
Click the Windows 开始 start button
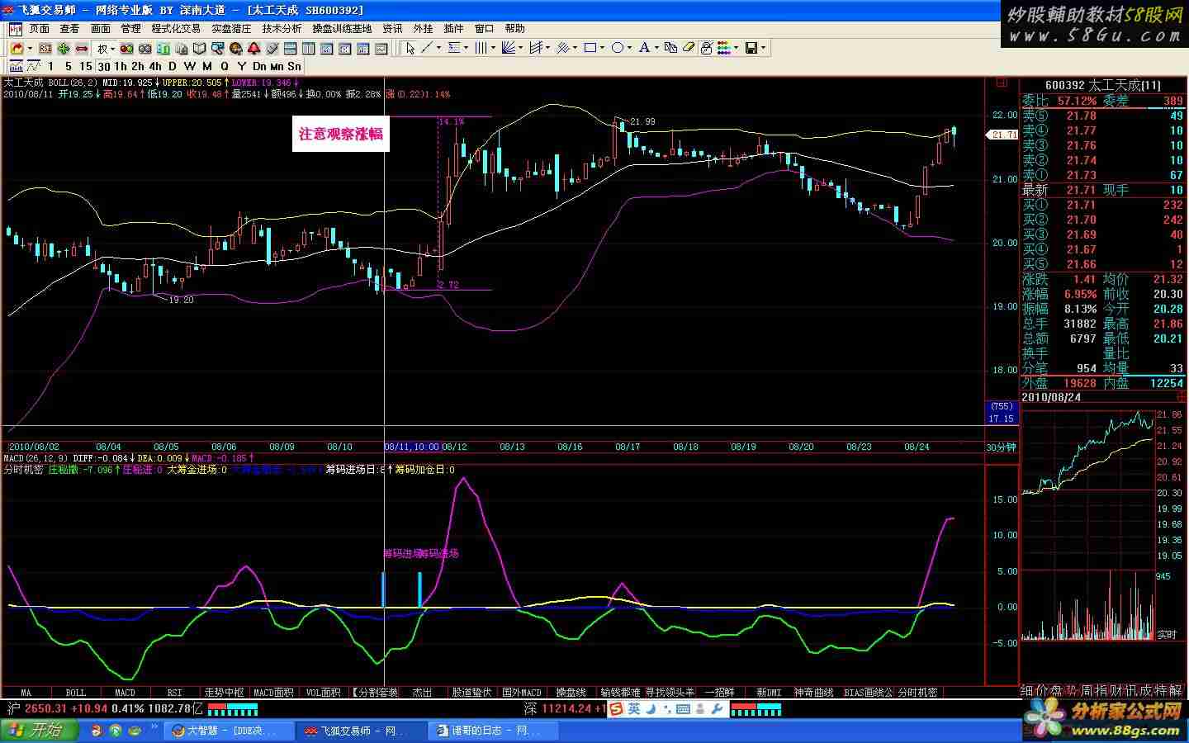click(40, 731)
